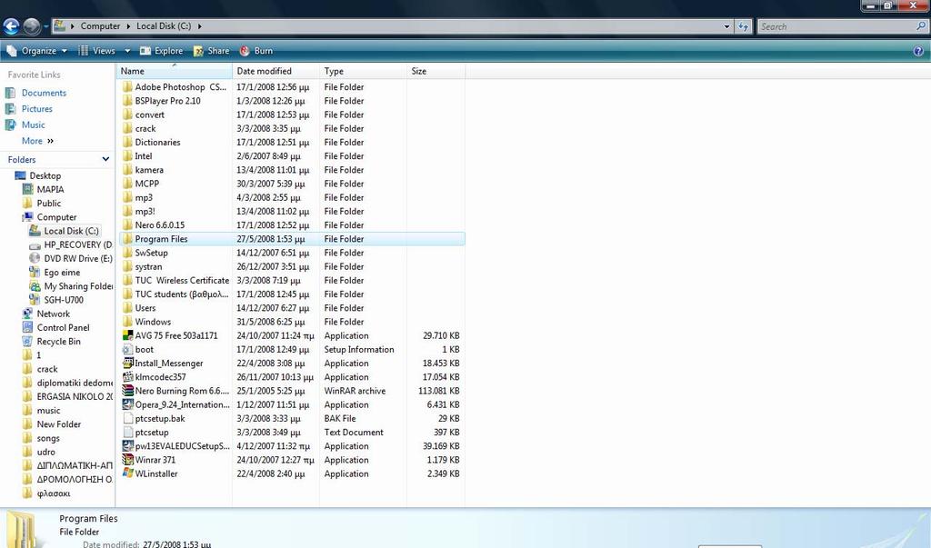This screenshot has height=548, width=931.
Task: Select the kamera folder name
Action: (x=149, y=170)
